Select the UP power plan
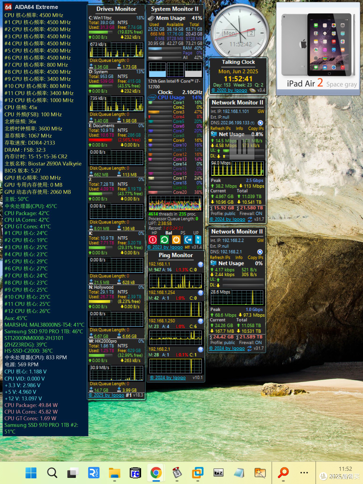The width and height of the screenshot is (363, 484). pos(196,233)
